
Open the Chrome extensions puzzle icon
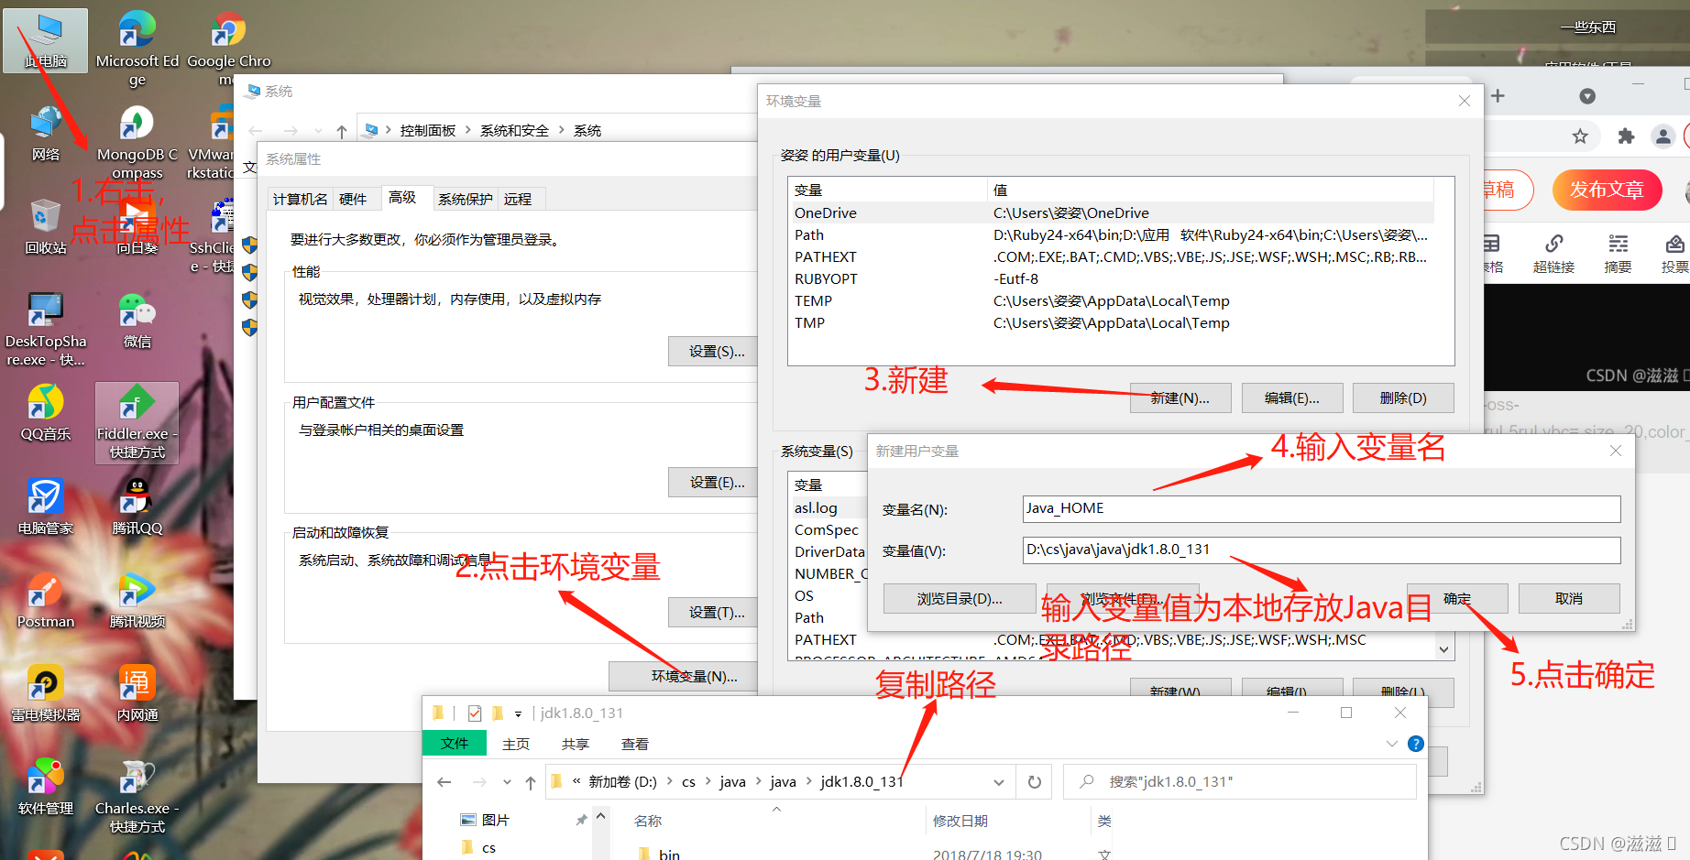click(1626, 136)
